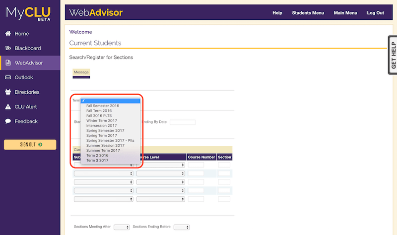The image size is (397, 235).
Task: Click the Outlook envelope icon
Action: click(x=8, y=77)
